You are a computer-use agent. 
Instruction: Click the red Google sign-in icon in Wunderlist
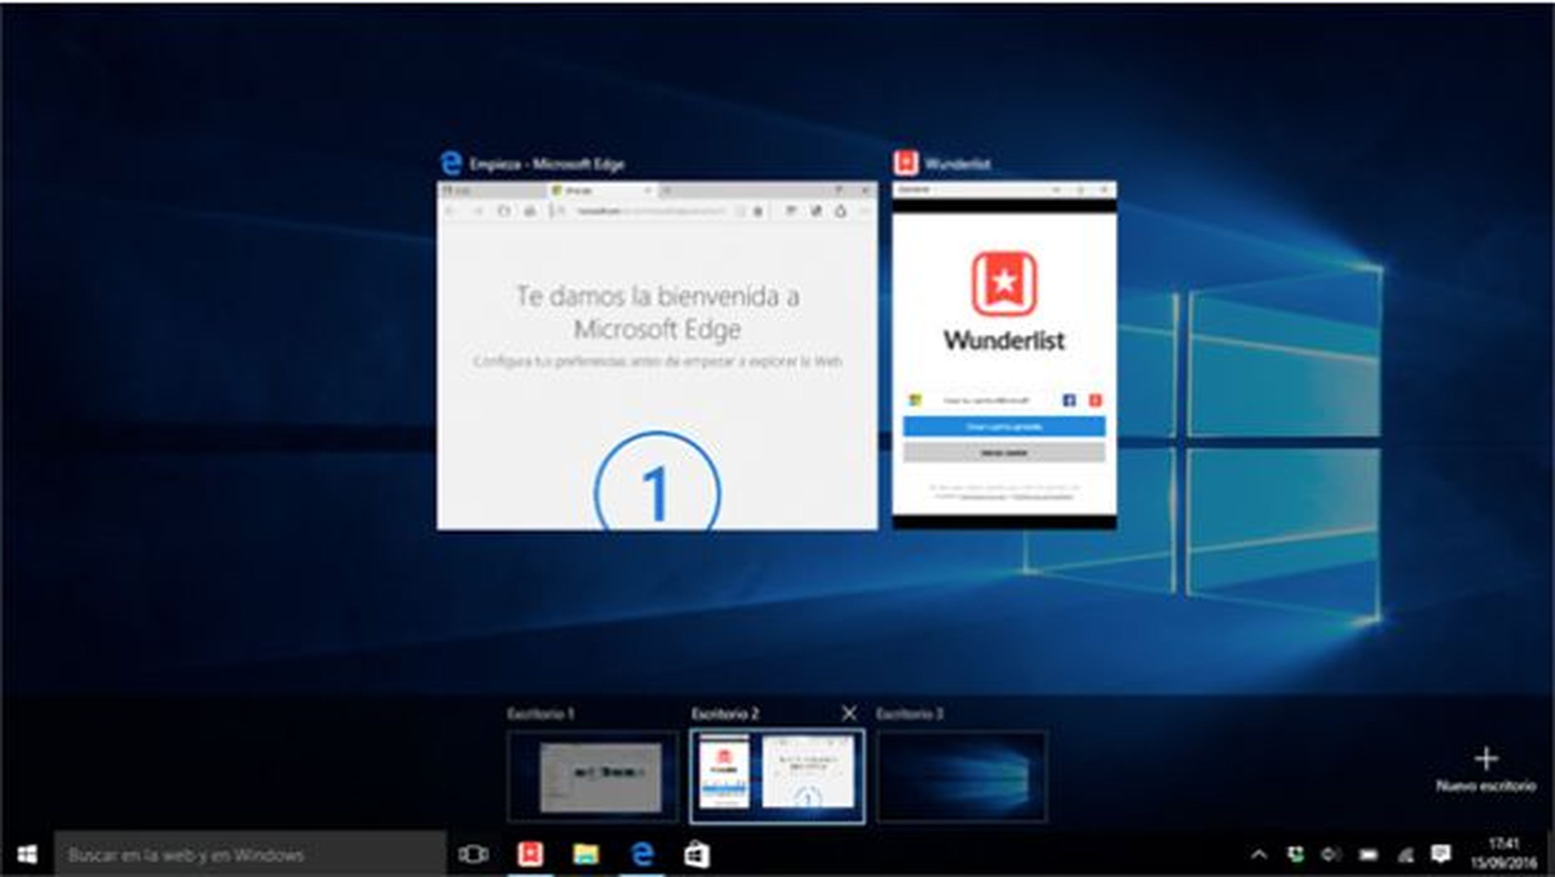coord(1095,400)
